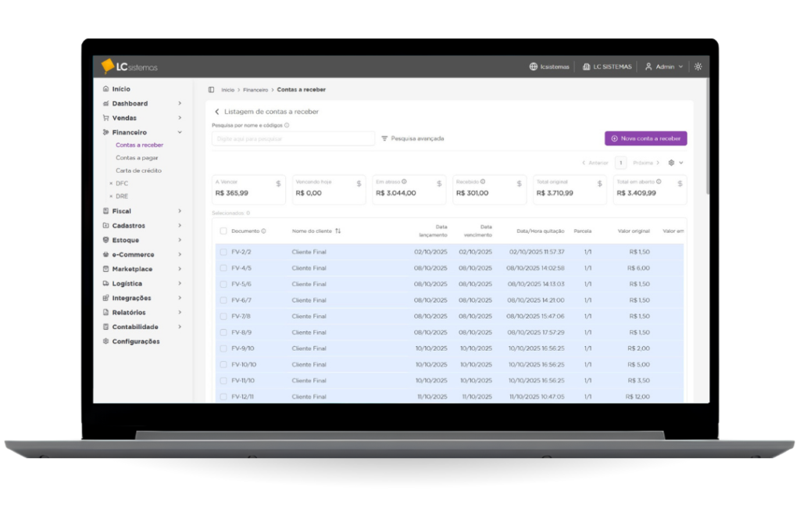800x519 pixels.
Task: Click the dollar icon on Total original card
Action: 599,184
